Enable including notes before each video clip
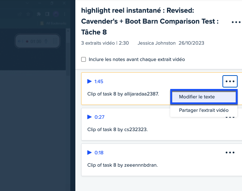 pyautogui.click(x=83, y=60)
